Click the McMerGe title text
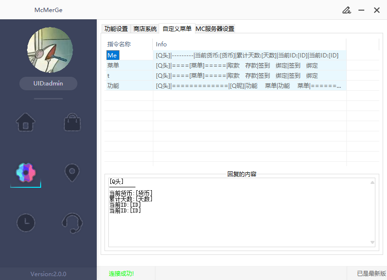387x280 pixels. point(48,10)
